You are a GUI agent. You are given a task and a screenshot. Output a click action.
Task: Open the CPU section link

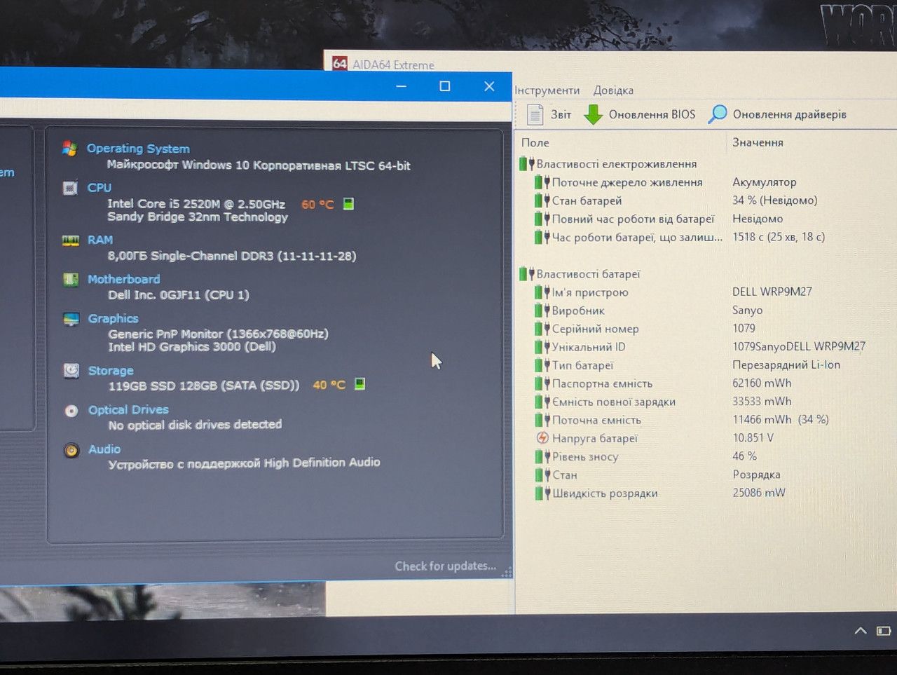[100, 188]
